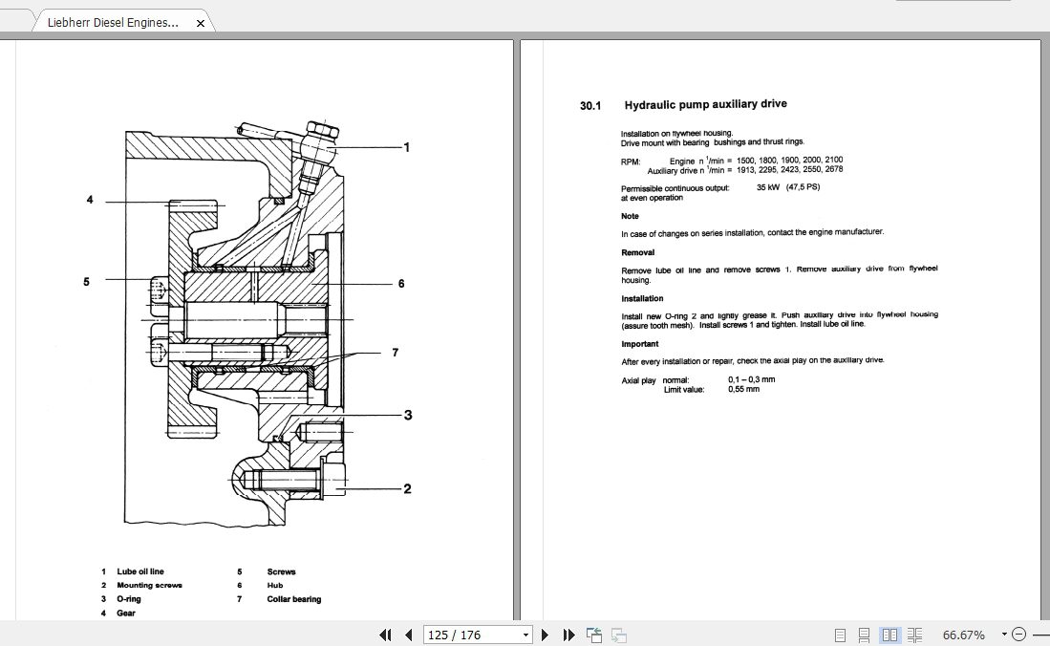Screen dimensions: 1050x646
Task: Toggle single page view mode
Action: point(840,634)
